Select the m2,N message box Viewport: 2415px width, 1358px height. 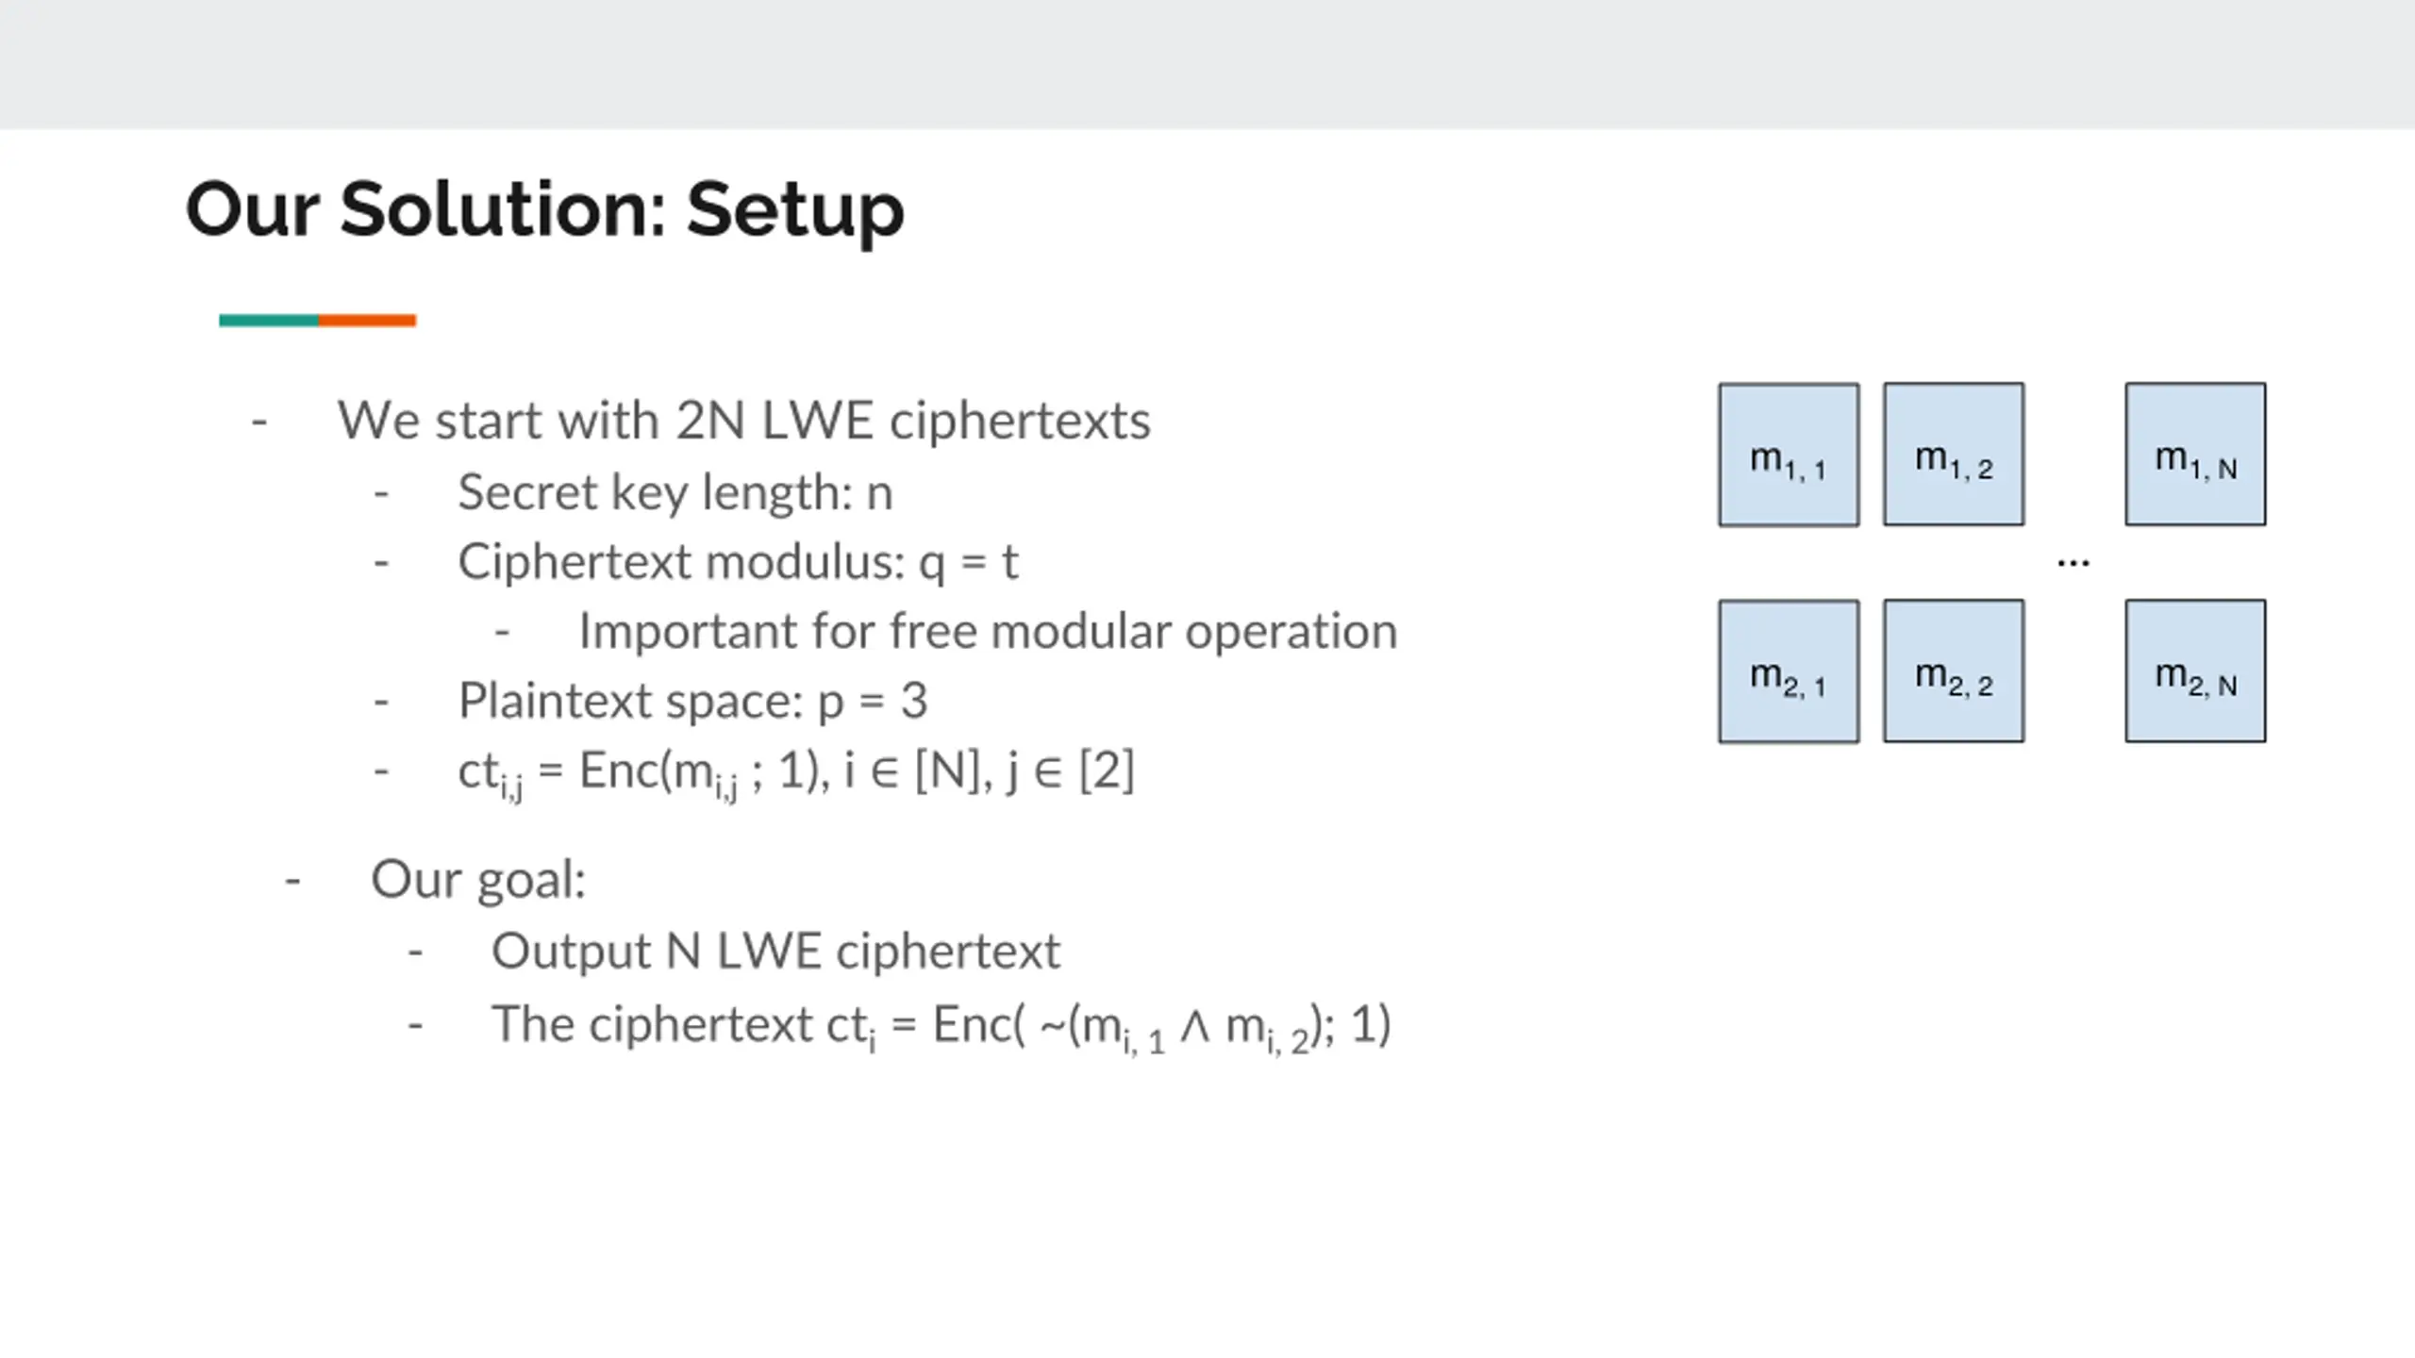[x=2195, y=671]
